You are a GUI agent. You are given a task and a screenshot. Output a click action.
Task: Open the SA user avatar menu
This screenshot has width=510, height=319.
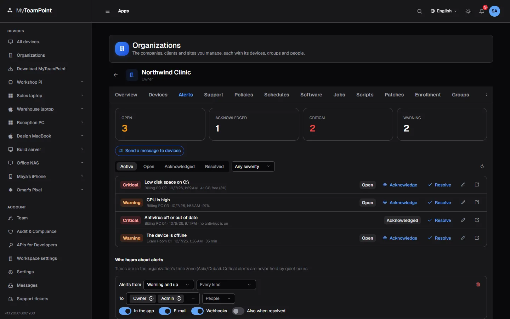coord(494,11)
